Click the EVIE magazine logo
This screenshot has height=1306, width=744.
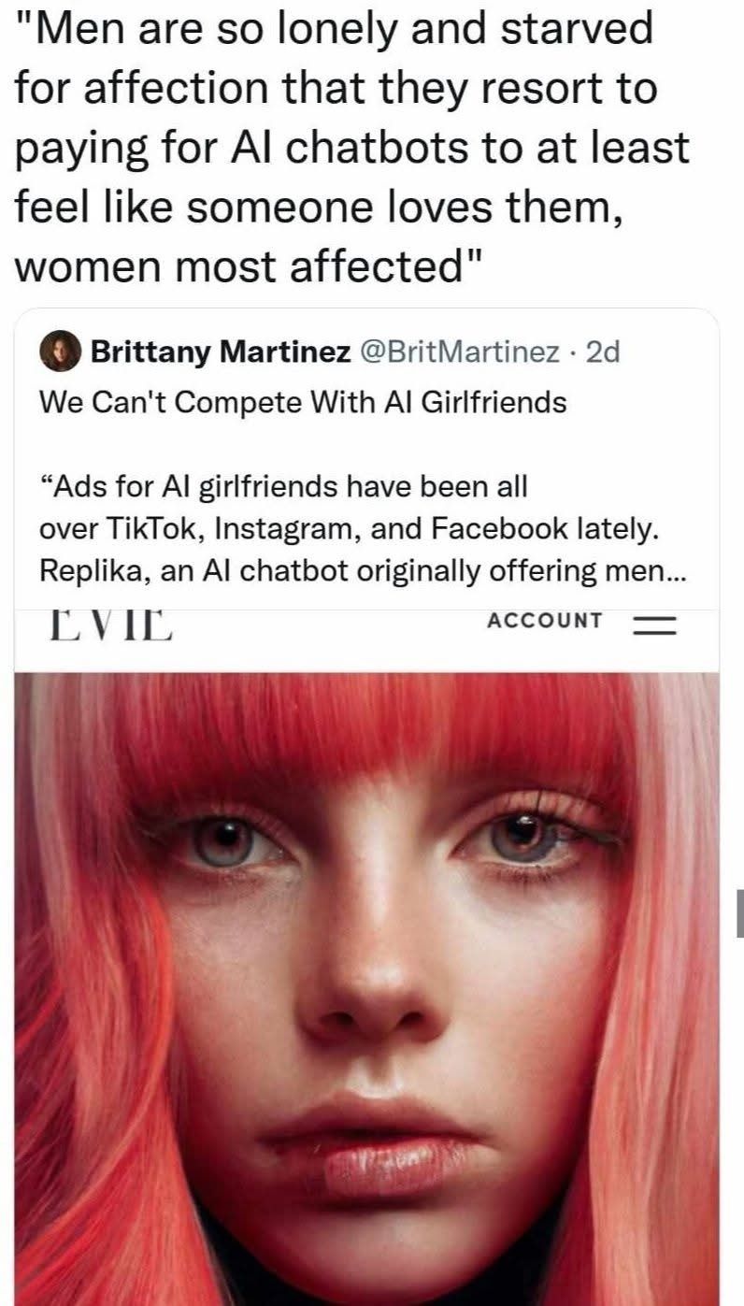pyautogui.click(x=109, y=623)
